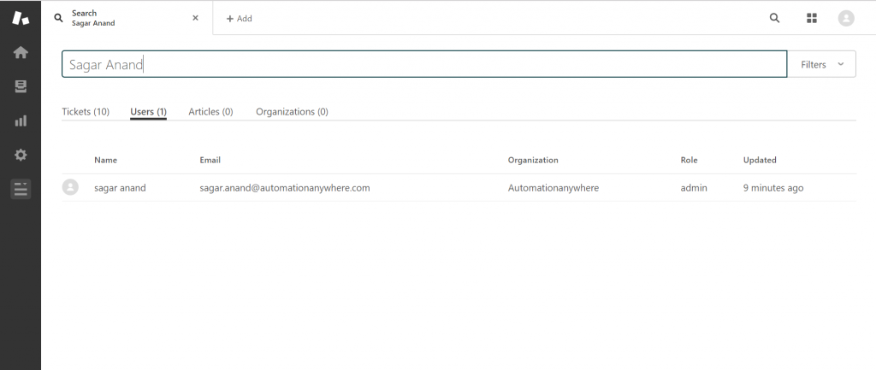Viewport: 876px width, 370px height.
Task: Click the Name column header
Action: (x=105, y=160)
